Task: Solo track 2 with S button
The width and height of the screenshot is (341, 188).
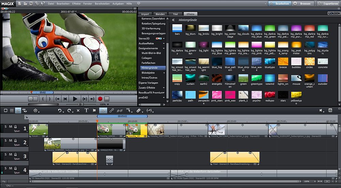Action: 6,140
